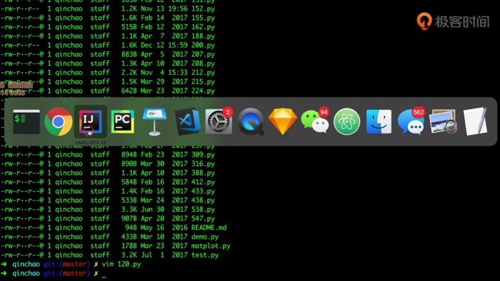Open Messages with 562 badge
The image size is (500, 281).
pyautogui.click(x=411, y=122)
